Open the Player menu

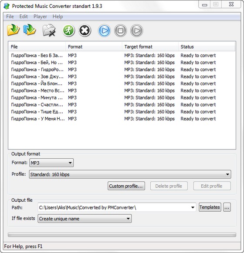(40, 17)
